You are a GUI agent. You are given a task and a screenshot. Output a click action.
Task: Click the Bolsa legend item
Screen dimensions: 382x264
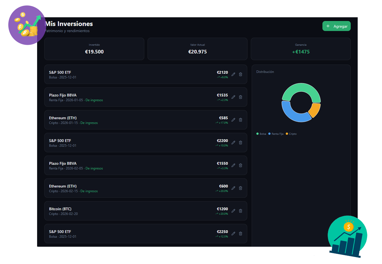coord(261,134)
